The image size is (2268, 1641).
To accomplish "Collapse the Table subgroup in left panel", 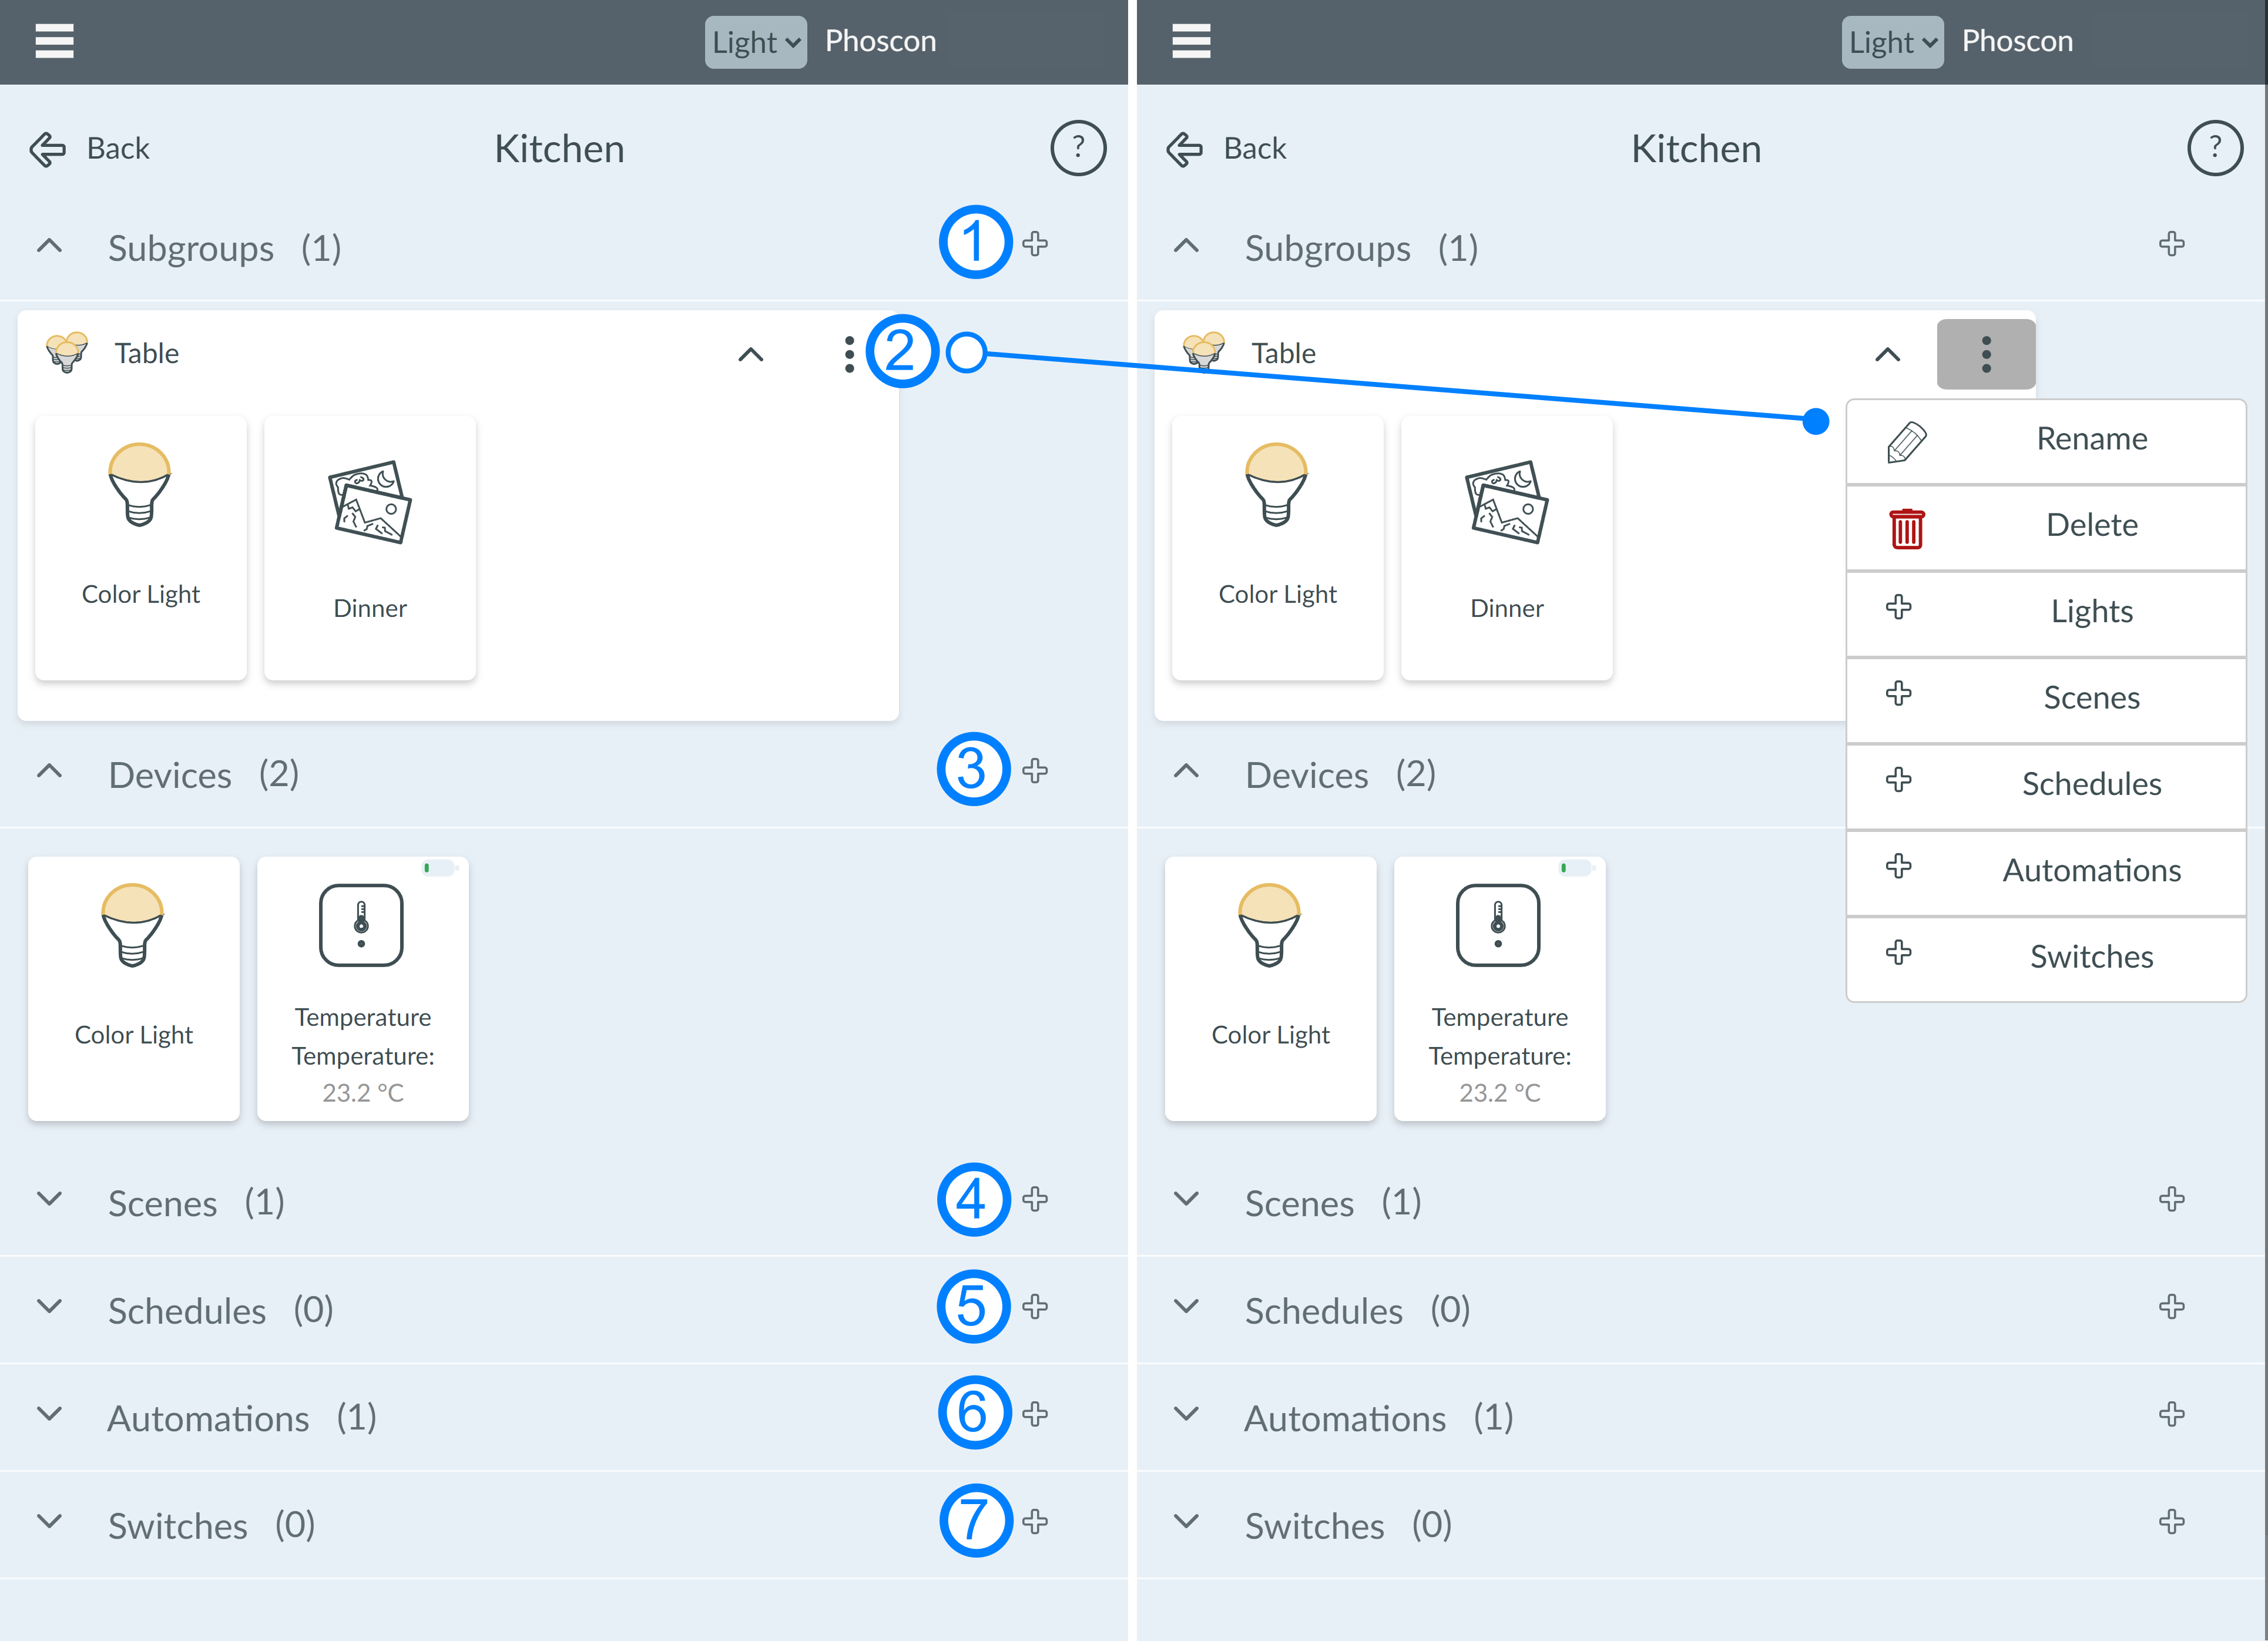I will pos(751,355).
